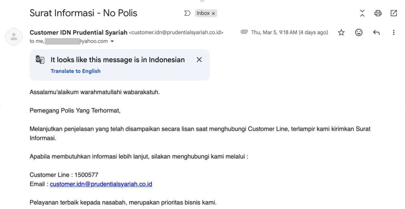405x209 pixels.
Task: Click the attachment paperclip icon
Action: coord(244,32)
